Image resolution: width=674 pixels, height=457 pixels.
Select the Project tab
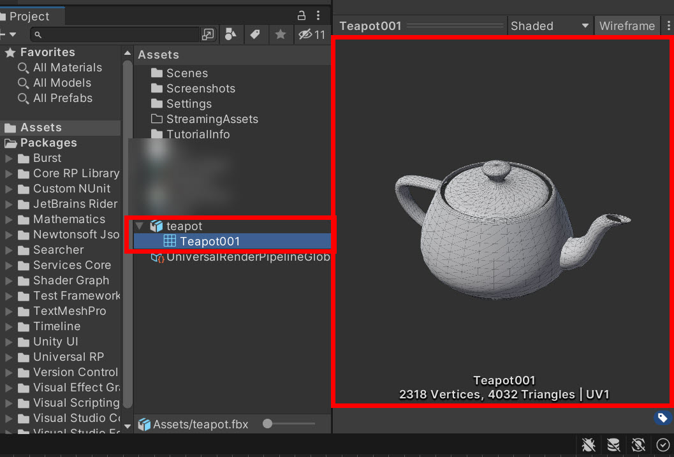(x=29, y=17)
